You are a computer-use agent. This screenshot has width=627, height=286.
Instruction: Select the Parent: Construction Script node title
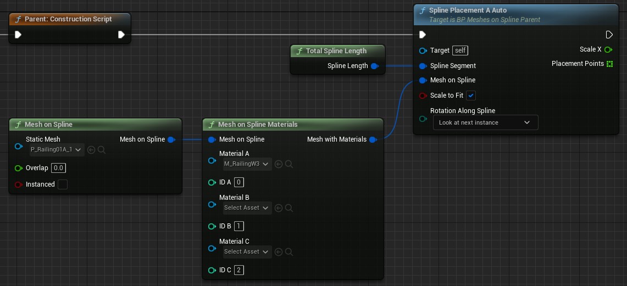click(x=68, y=19)
